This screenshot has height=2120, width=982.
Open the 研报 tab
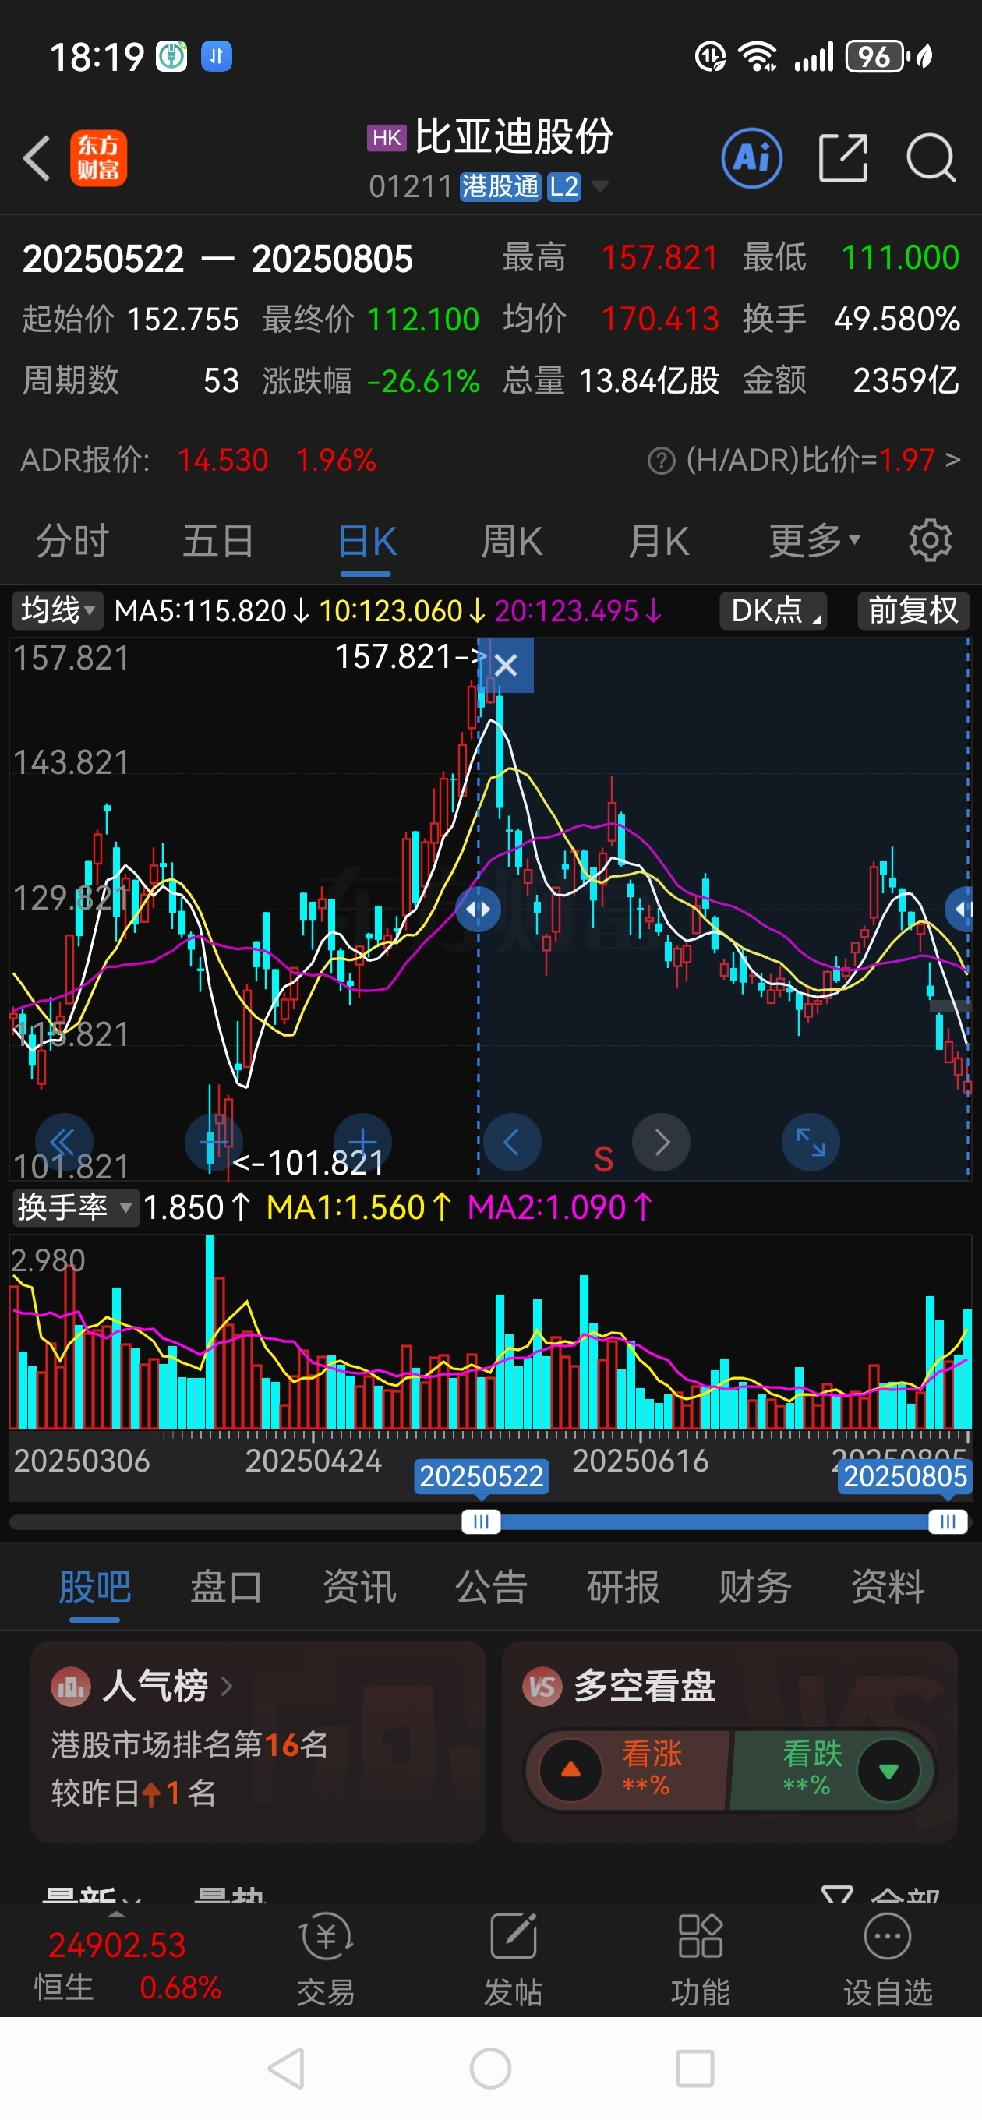click(623, 1586)
